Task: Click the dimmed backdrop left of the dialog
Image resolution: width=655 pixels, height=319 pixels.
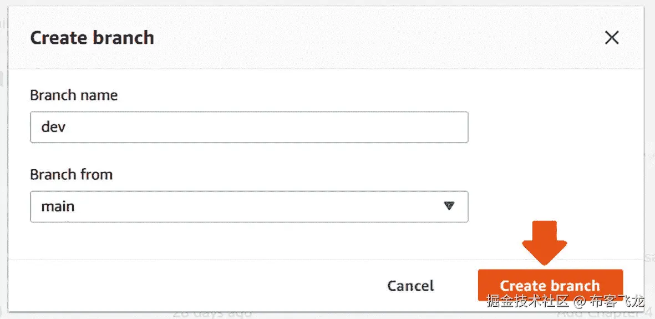Action: coord(3,166)
